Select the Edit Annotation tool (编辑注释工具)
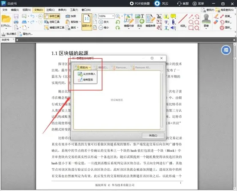 (54, 28)
